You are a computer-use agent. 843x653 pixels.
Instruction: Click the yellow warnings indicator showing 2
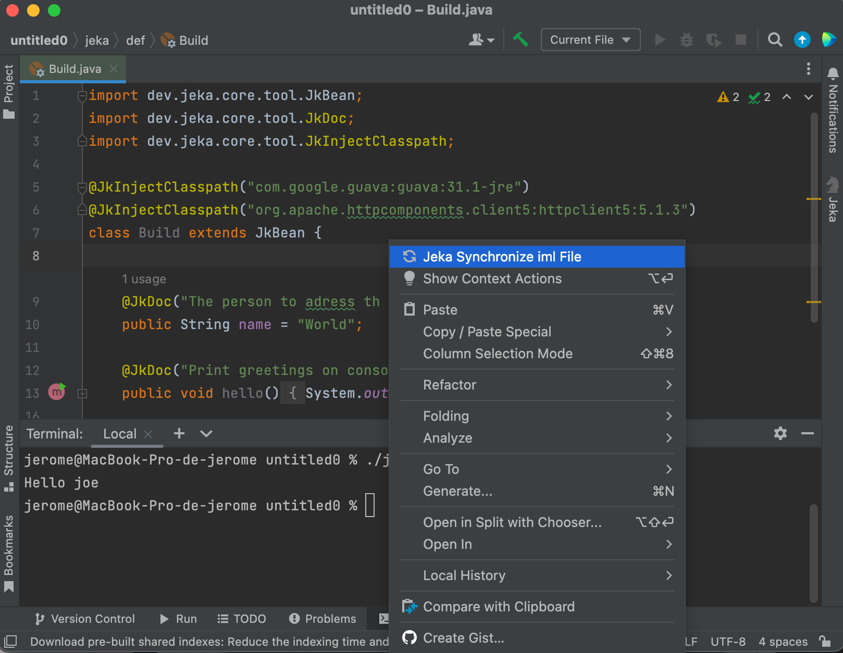pos(728,97)
